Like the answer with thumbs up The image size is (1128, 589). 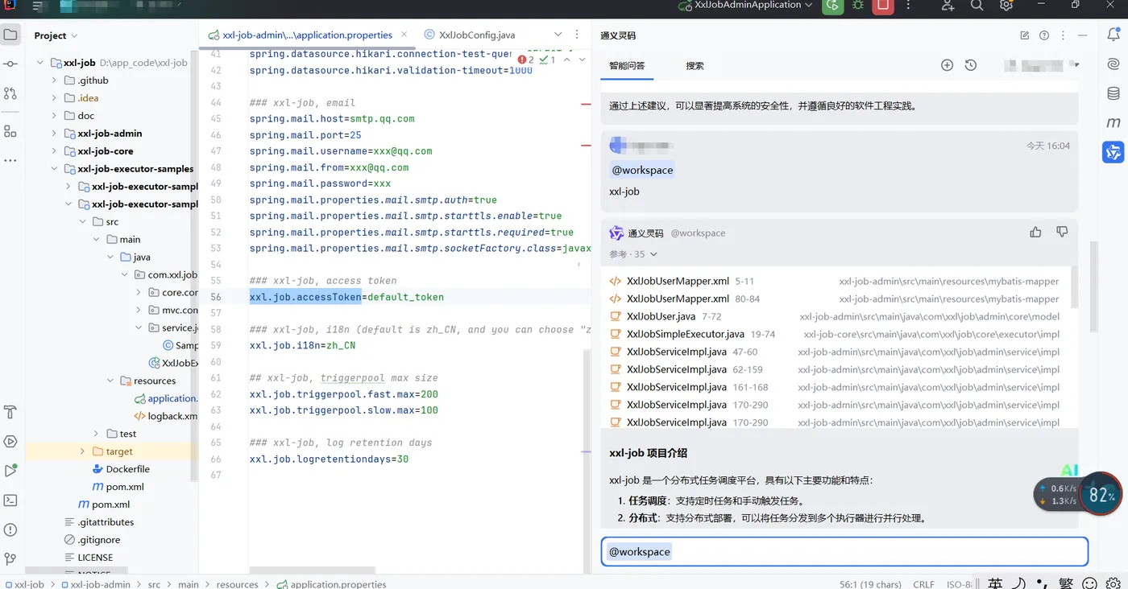(1035, 232)
